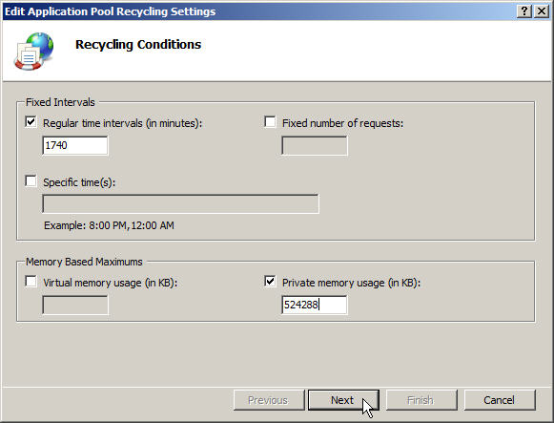Click the help question mark button

point(524,11)
